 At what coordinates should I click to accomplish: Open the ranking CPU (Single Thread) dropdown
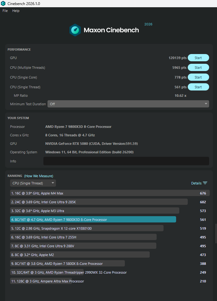[33, 183]
